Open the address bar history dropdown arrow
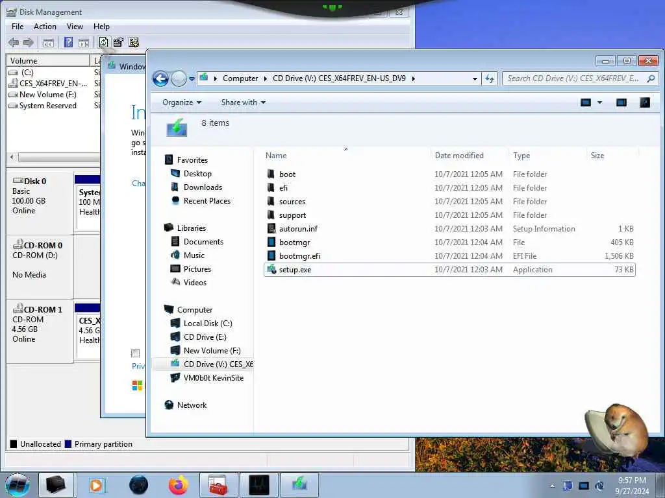Screen dimensions: 665x498 (475, 78)
